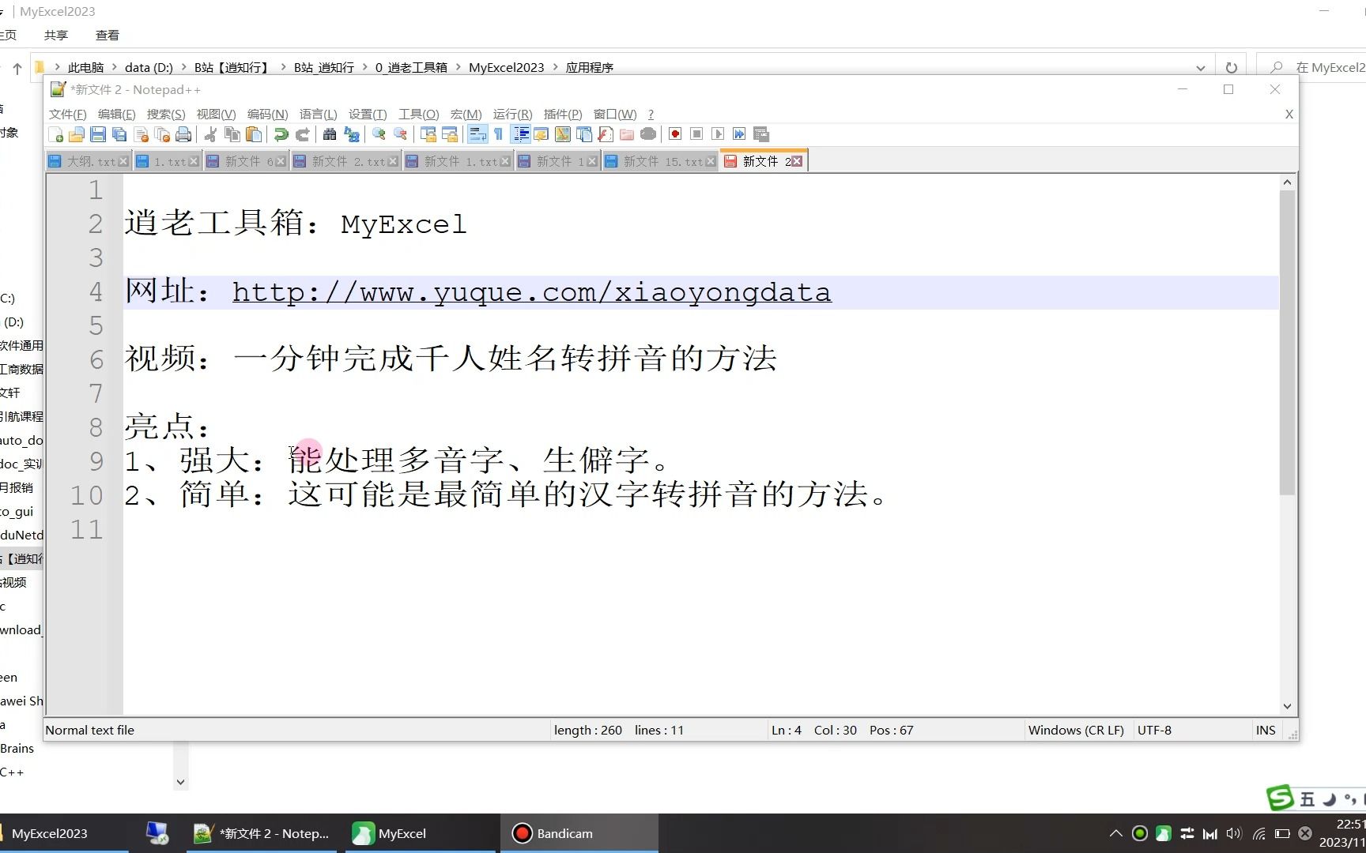
Task: Undo last edit via Undo arrow icon
Action: (282, 134)
